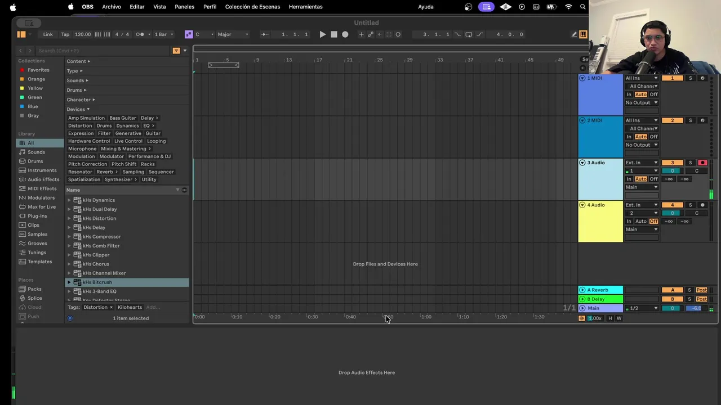Open the Editar menu
Viewport: 721px width, 405px height.
137,7
